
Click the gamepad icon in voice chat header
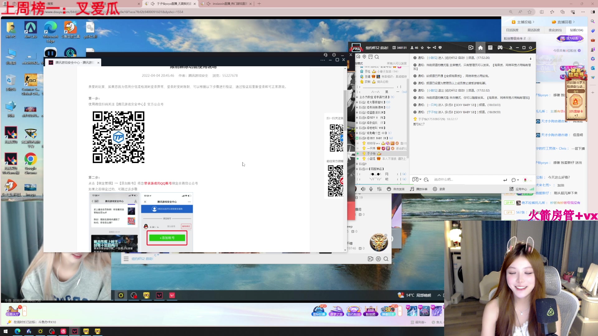click(x=500, y=48)
